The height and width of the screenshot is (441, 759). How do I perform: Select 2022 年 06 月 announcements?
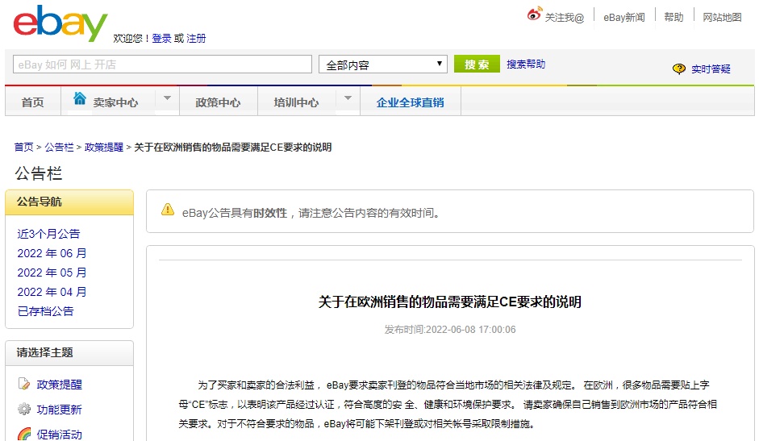point(52,253)
